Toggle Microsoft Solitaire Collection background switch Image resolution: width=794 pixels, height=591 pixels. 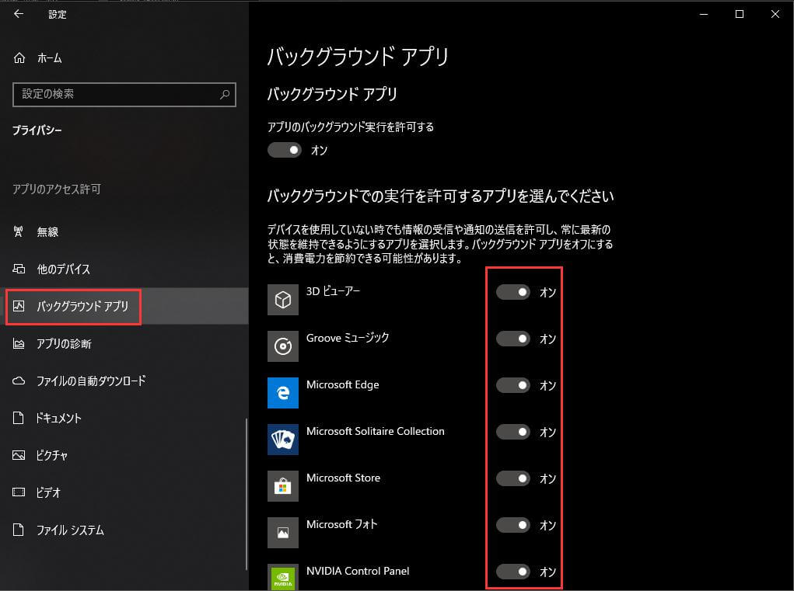513,432
